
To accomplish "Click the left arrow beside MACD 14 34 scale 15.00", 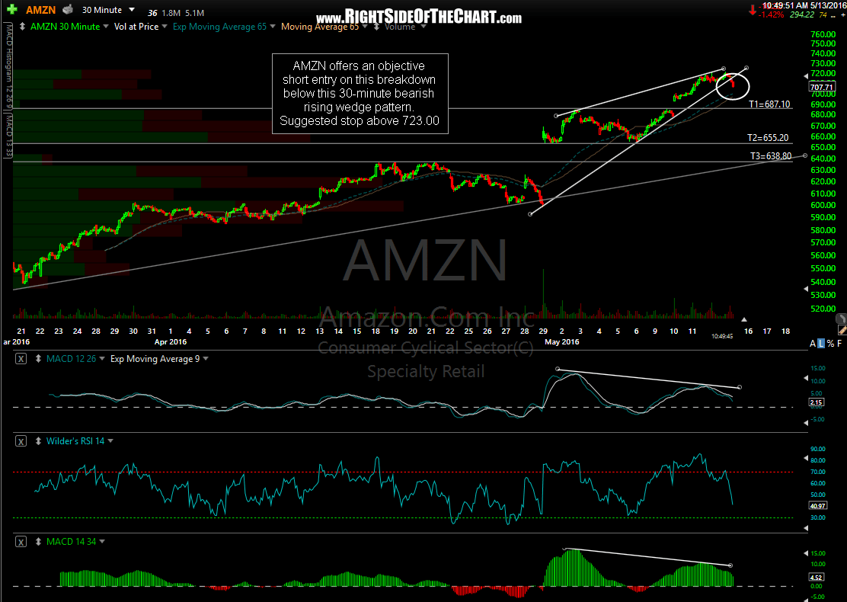I will pyautogui.click(x=807, y=553).
